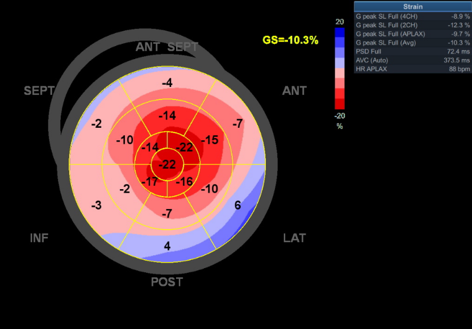Select the basal lateral segment valued 6
The image size is (472, 329).
[x=237, y=205]
